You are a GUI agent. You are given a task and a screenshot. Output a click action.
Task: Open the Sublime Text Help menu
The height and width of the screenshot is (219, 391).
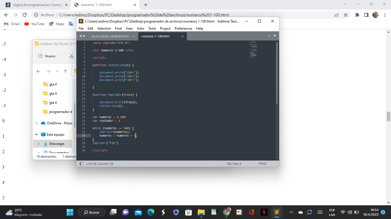pos(200,29)
